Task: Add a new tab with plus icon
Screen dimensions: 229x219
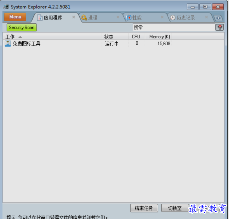Action: point(218,18)
